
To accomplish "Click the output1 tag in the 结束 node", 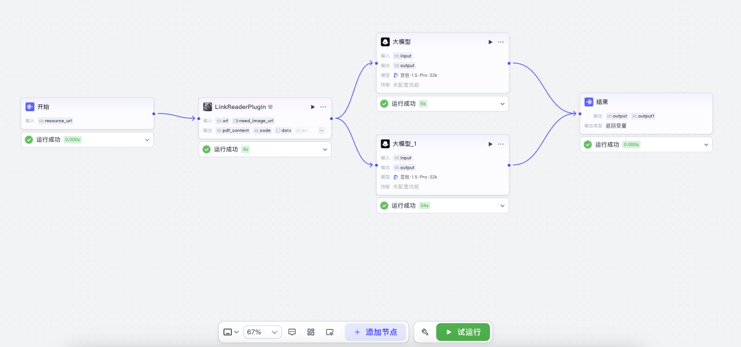I will pos(643,116).
